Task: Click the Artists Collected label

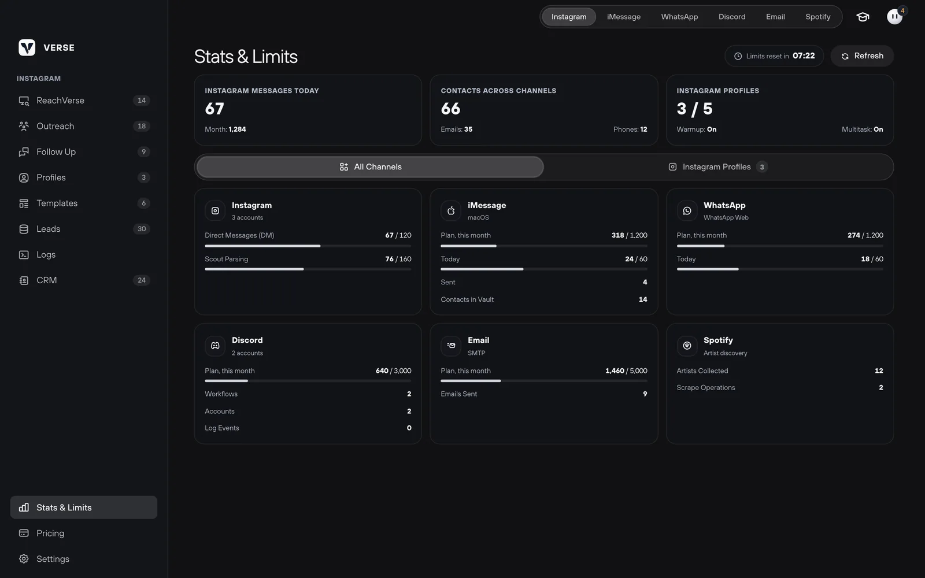Action: [x=702, y=371]
